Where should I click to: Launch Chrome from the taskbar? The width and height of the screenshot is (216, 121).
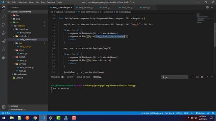point(35,118)
